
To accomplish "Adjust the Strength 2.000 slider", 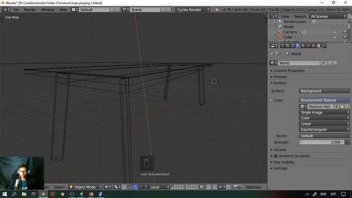I will 321,142.
